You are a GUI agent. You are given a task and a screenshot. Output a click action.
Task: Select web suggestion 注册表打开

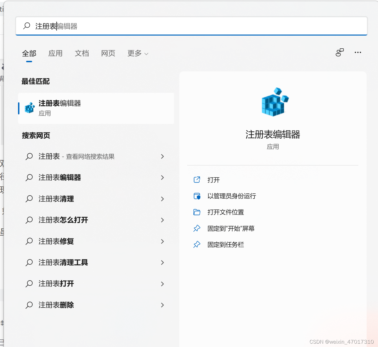[x=96, y=284]
